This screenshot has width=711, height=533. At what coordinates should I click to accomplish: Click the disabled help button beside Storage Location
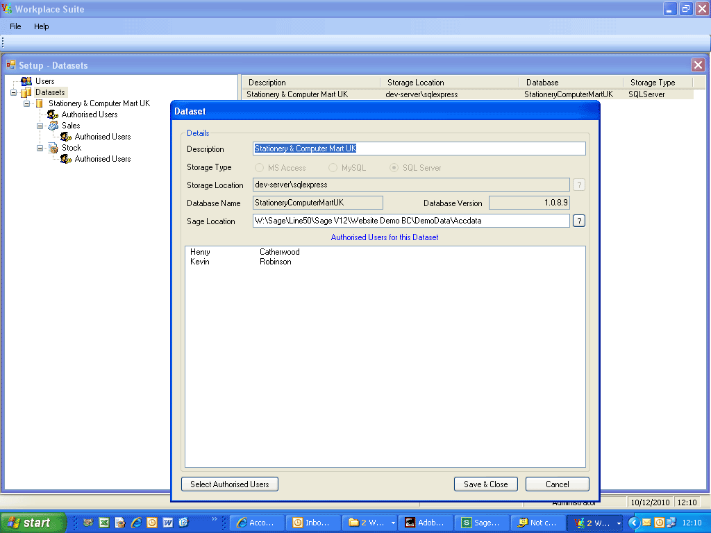tap(579, 185)
